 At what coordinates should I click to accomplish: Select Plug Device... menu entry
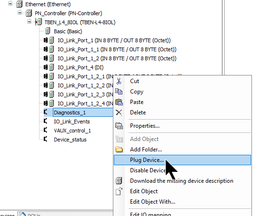coord(182,160)
